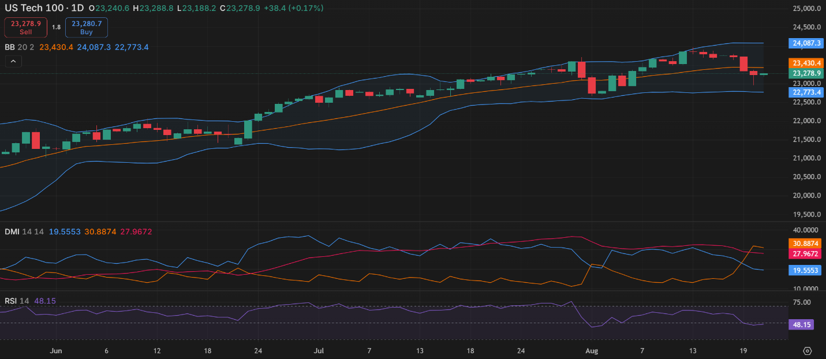Click the 6 date label on time axis
Screen dimensions: 826x359
(x=107, y=350)
